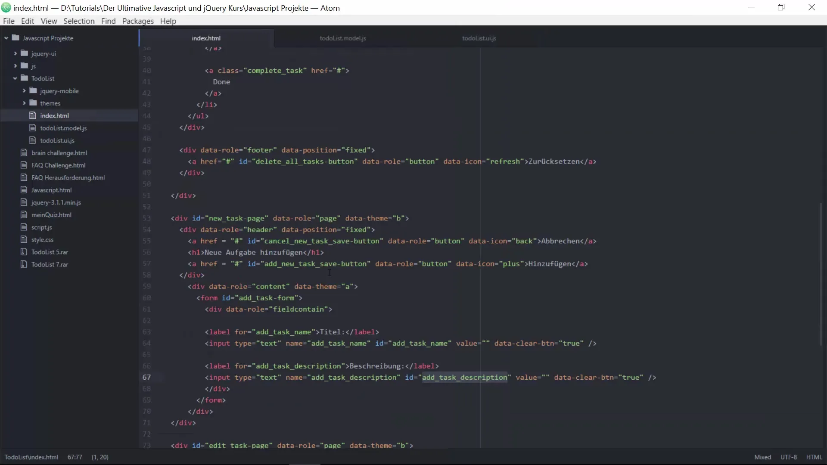
Task: Open todoList.model.js from the tree
Action: [63, 128]
